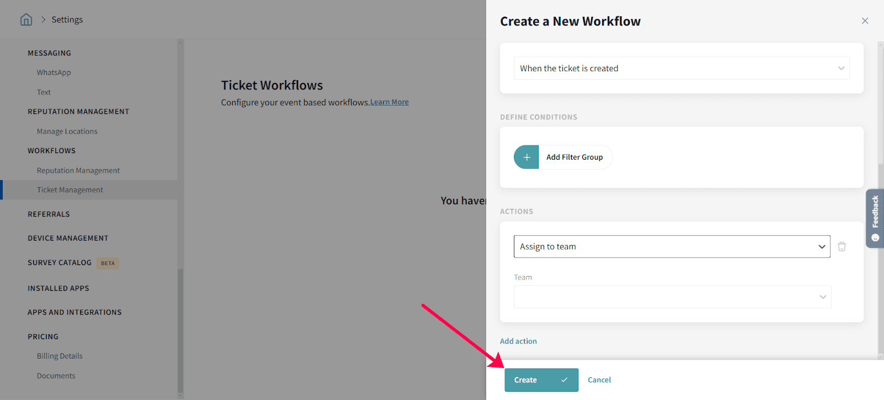Select Ticket Management in sidebar
Screen dimensions: 884x400
[x=70, y=190]
